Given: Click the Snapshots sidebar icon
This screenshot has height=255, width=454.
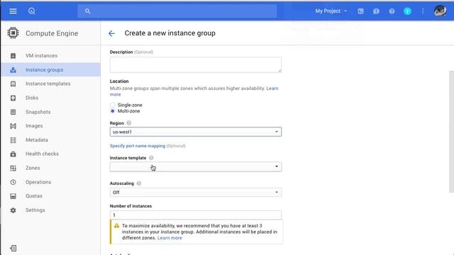Looking at the screenshot, I should [x=13, y=112].
